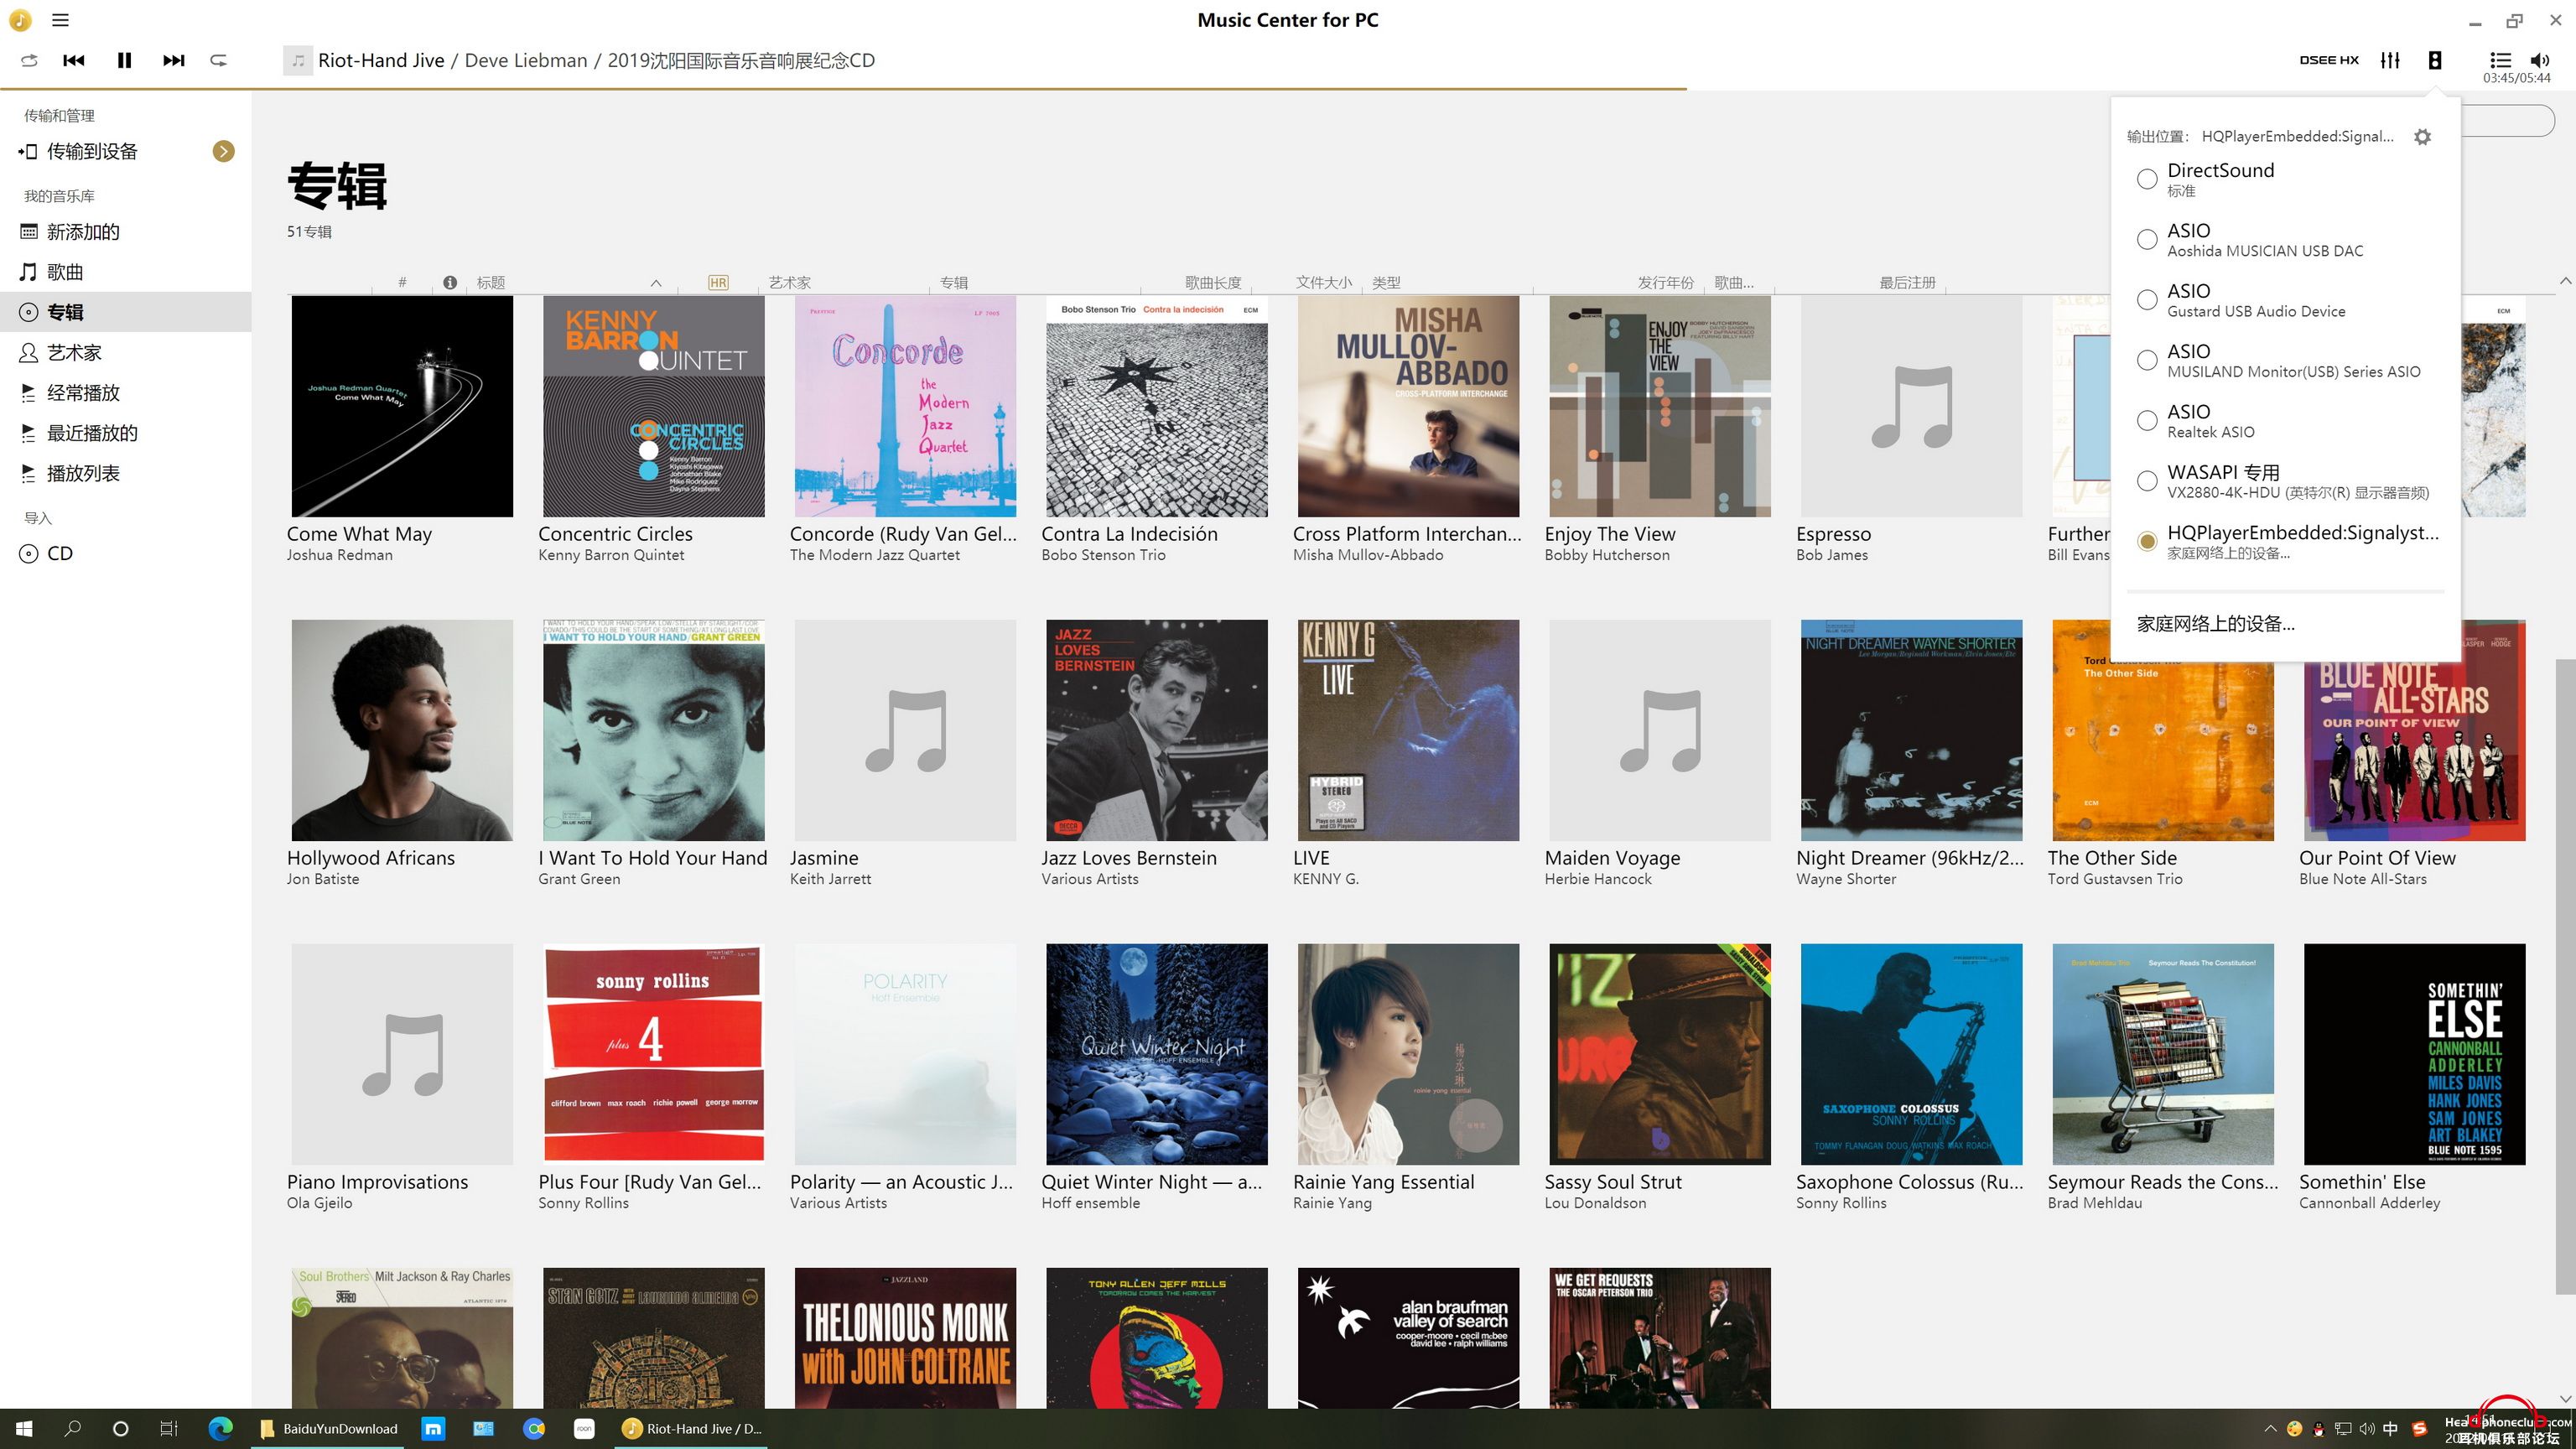Viewport: 2576px width, 1449px height.
Task: Launch Microsoft Edge from taskbar
Action: click(220, 1429)
